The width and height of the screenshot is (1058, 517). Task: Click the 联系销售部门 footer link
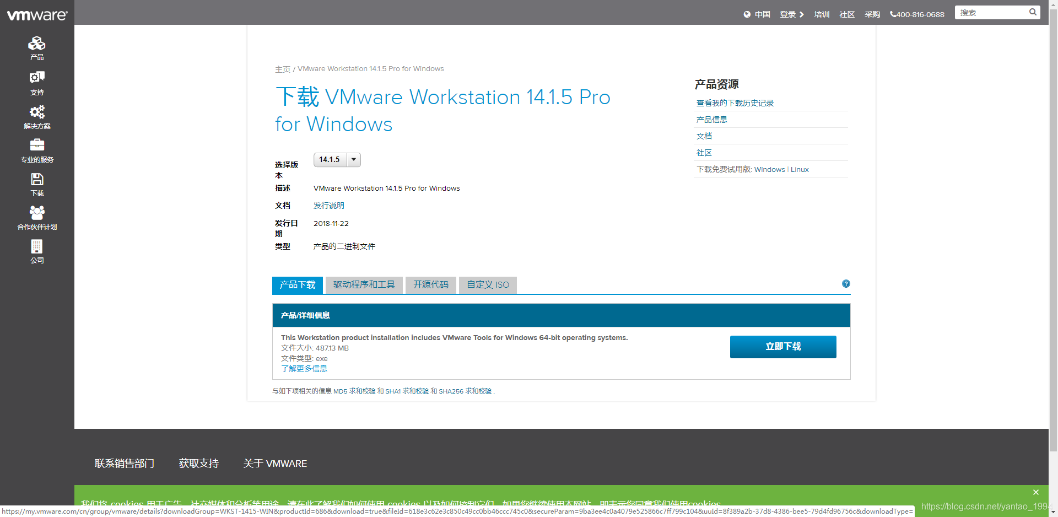point(125,464)
